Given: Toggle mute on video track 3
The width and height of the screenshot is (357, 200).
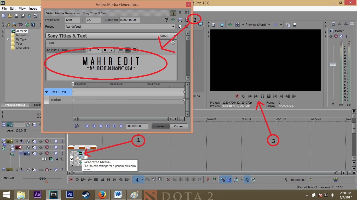Looking at the screenshot, I should [56, 141].
